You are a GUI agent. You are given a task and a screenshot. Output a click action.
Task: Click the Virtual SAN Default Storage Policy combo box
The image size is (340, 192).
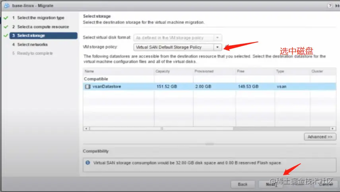pos(178,47)
